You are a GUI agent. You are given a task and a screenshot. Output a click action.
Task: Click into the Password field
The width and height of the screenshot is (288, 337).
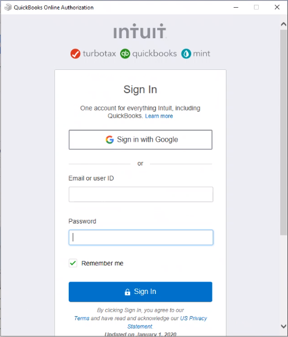click(141, 237)
